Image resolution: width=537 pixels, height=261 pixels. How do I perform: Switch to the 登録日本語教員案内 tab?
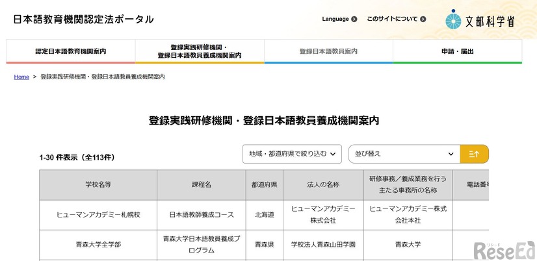coord(328,51)
